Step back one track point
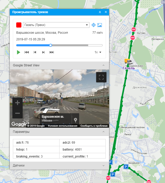The image size is (165, 183). point(35,52)
